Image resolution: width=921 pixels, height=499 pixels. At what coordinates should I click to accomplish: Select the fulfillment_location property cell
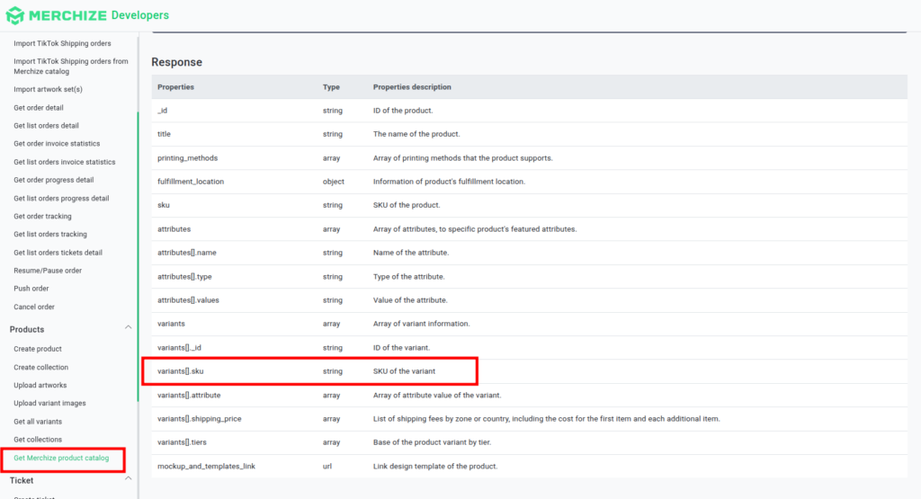click(x=191, y=182)
